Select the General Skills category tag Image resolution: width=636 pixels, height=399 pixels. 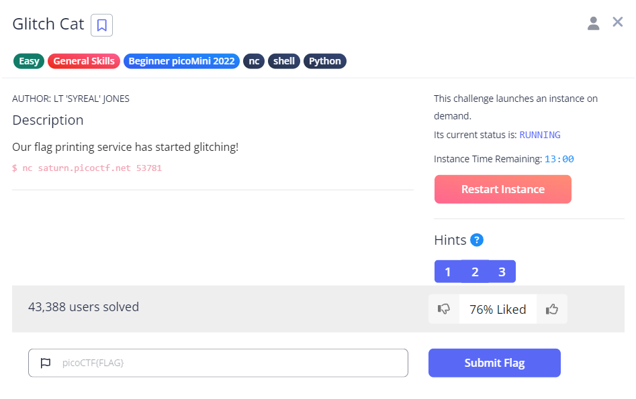click(84, 61)
